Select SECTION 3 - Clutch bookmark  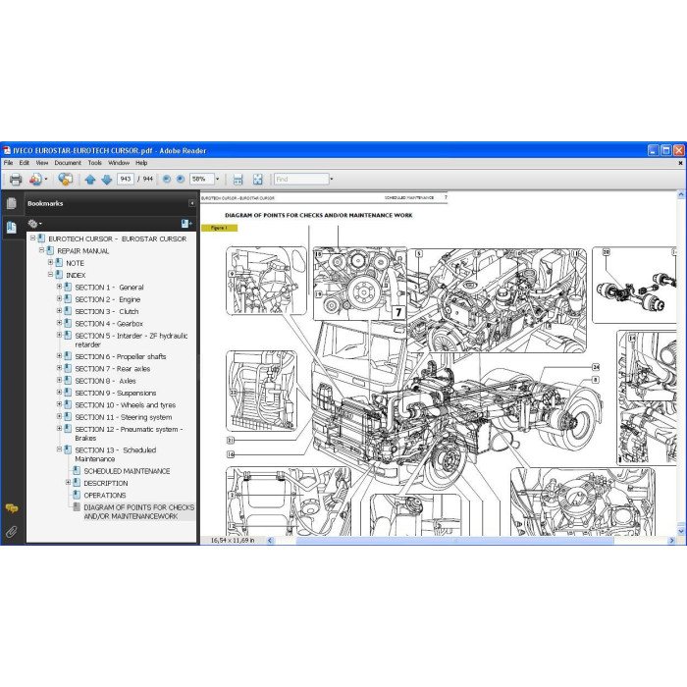pyautogui.click(x=107, y=311)
